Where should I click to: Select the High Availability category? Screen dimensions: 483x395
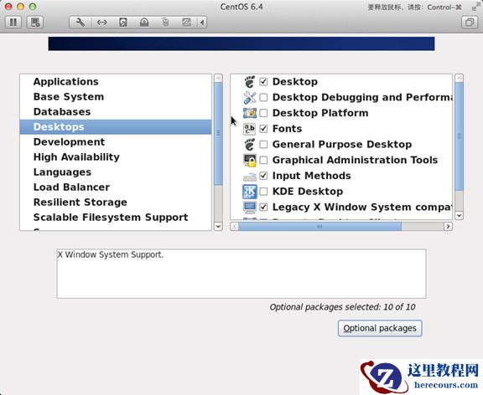(116, 156)
